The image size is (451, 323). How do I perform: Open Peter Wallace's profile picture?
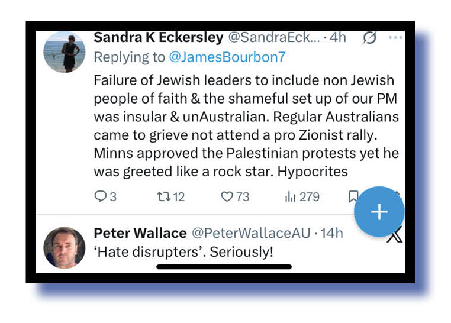65,247
